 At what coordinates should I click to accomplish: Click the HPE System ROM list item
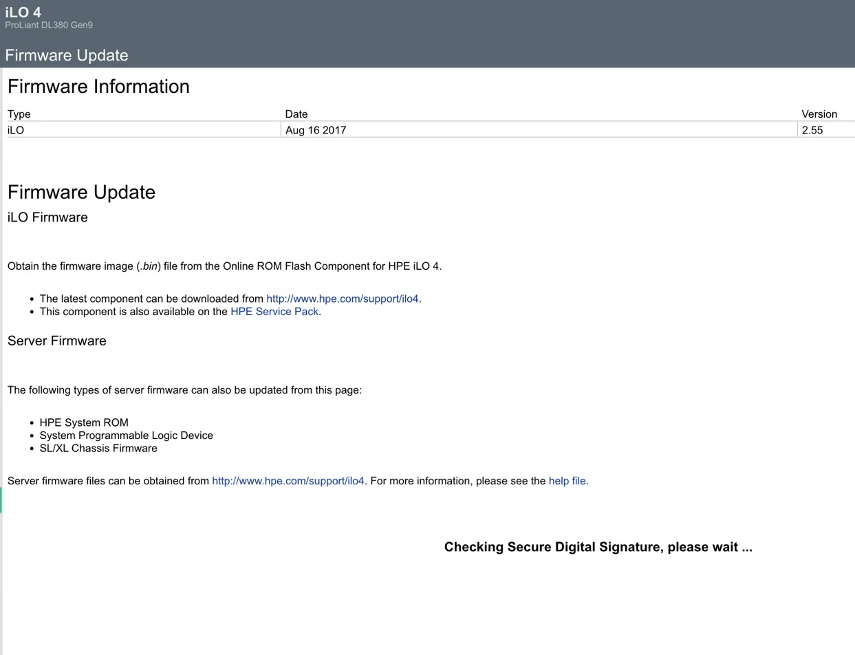point(84,422)
